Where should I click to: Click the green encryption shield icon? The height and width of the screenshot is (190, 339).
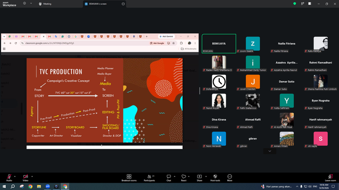[295, 4]
